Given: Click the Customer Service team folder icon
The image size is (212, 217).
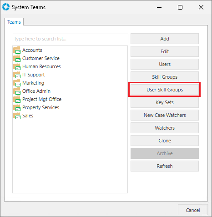Looking at the screenshot, I should [17, 58].
